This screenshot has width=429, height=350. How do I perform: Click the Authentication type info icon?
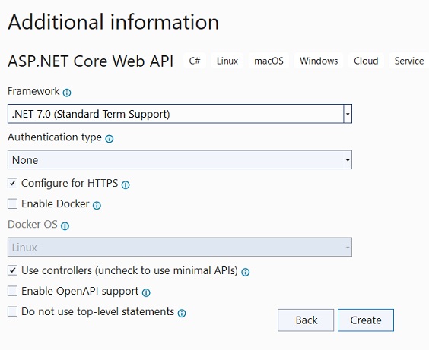point(110,139)
